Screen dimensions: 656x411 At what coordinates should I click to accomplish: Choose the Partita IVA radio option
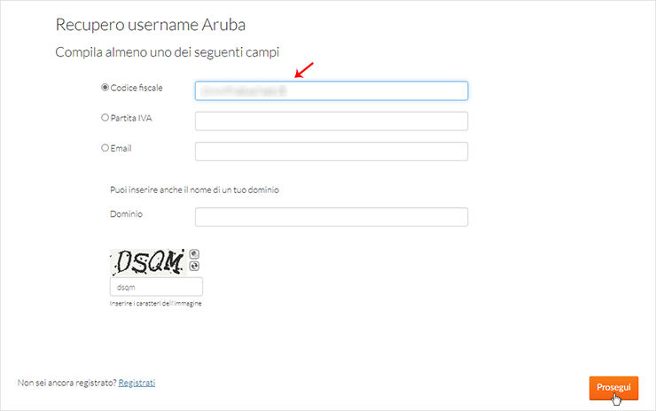pyautogui.click(x=105, y=118)
